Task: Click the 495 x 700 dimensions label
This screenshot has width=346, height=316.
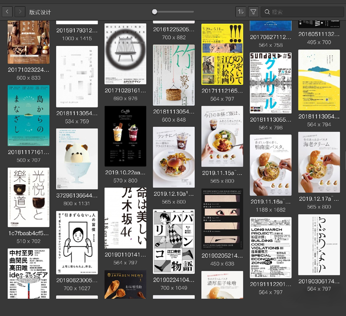Action: pos(319,42)
